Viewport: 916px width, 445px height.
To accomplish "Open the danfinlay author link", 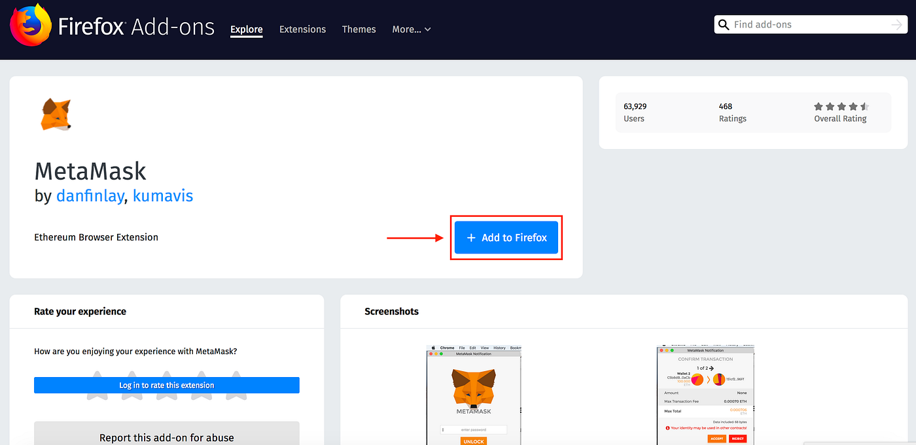I will coord(90,195).
